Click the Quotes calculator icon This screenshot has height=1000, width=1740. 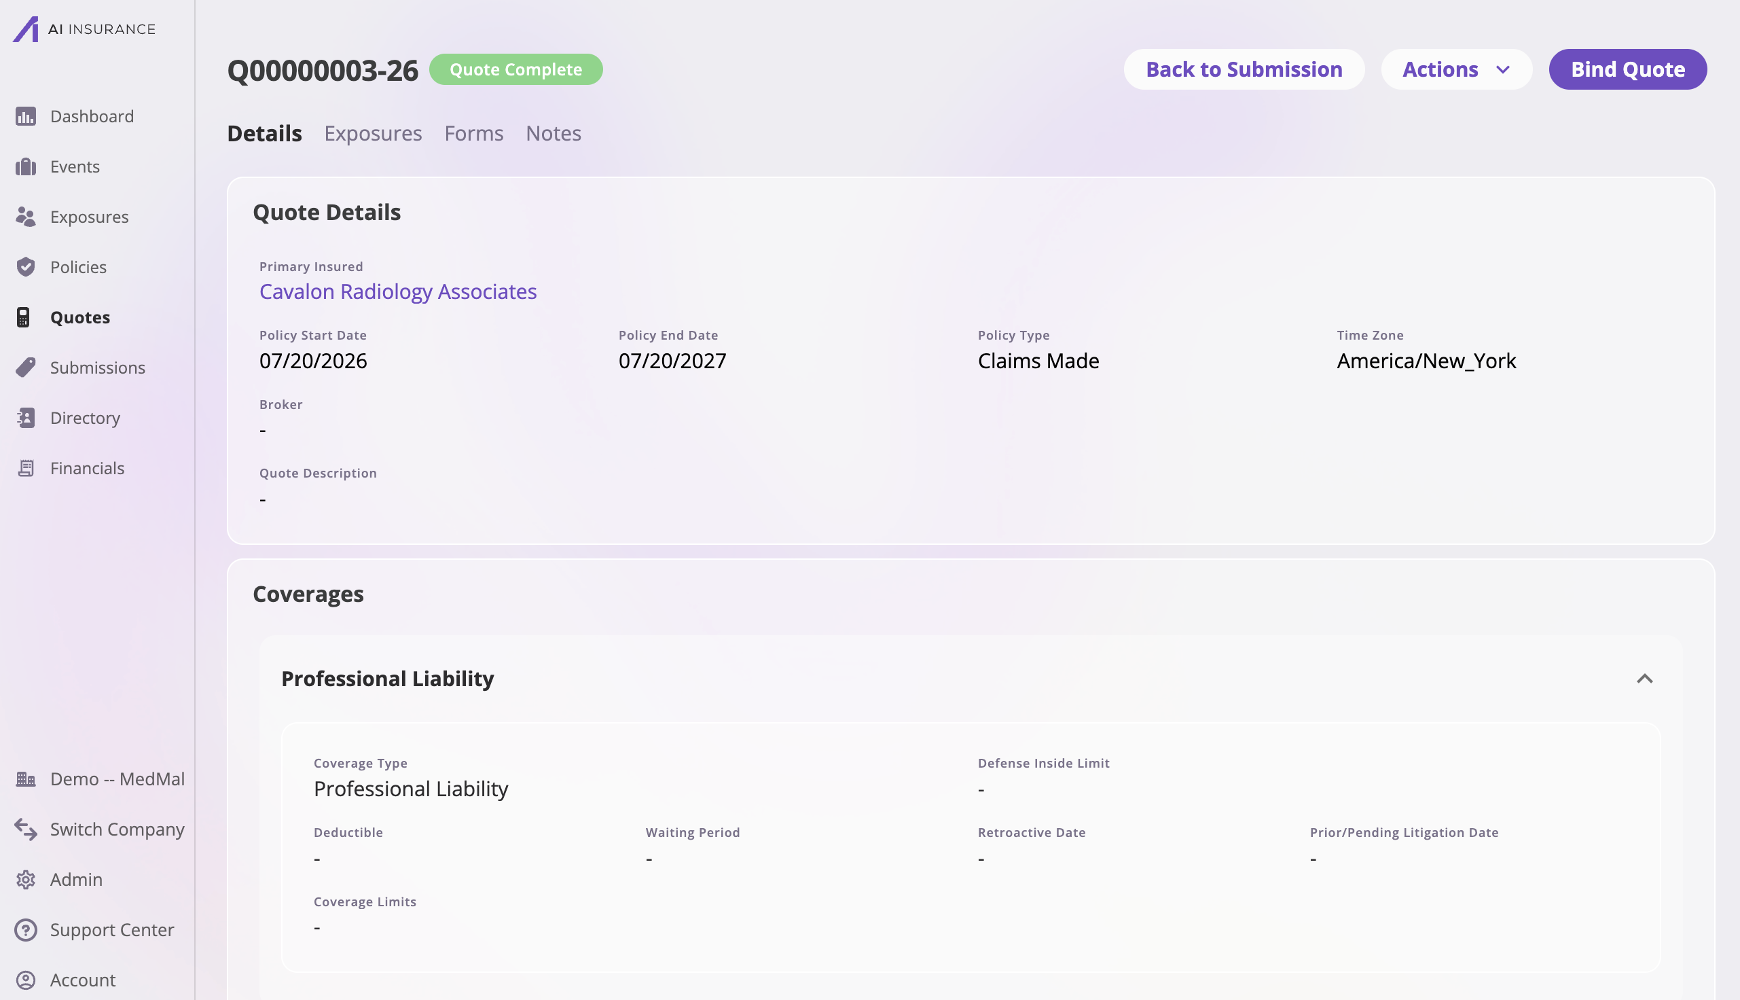(x=23, y=317)
